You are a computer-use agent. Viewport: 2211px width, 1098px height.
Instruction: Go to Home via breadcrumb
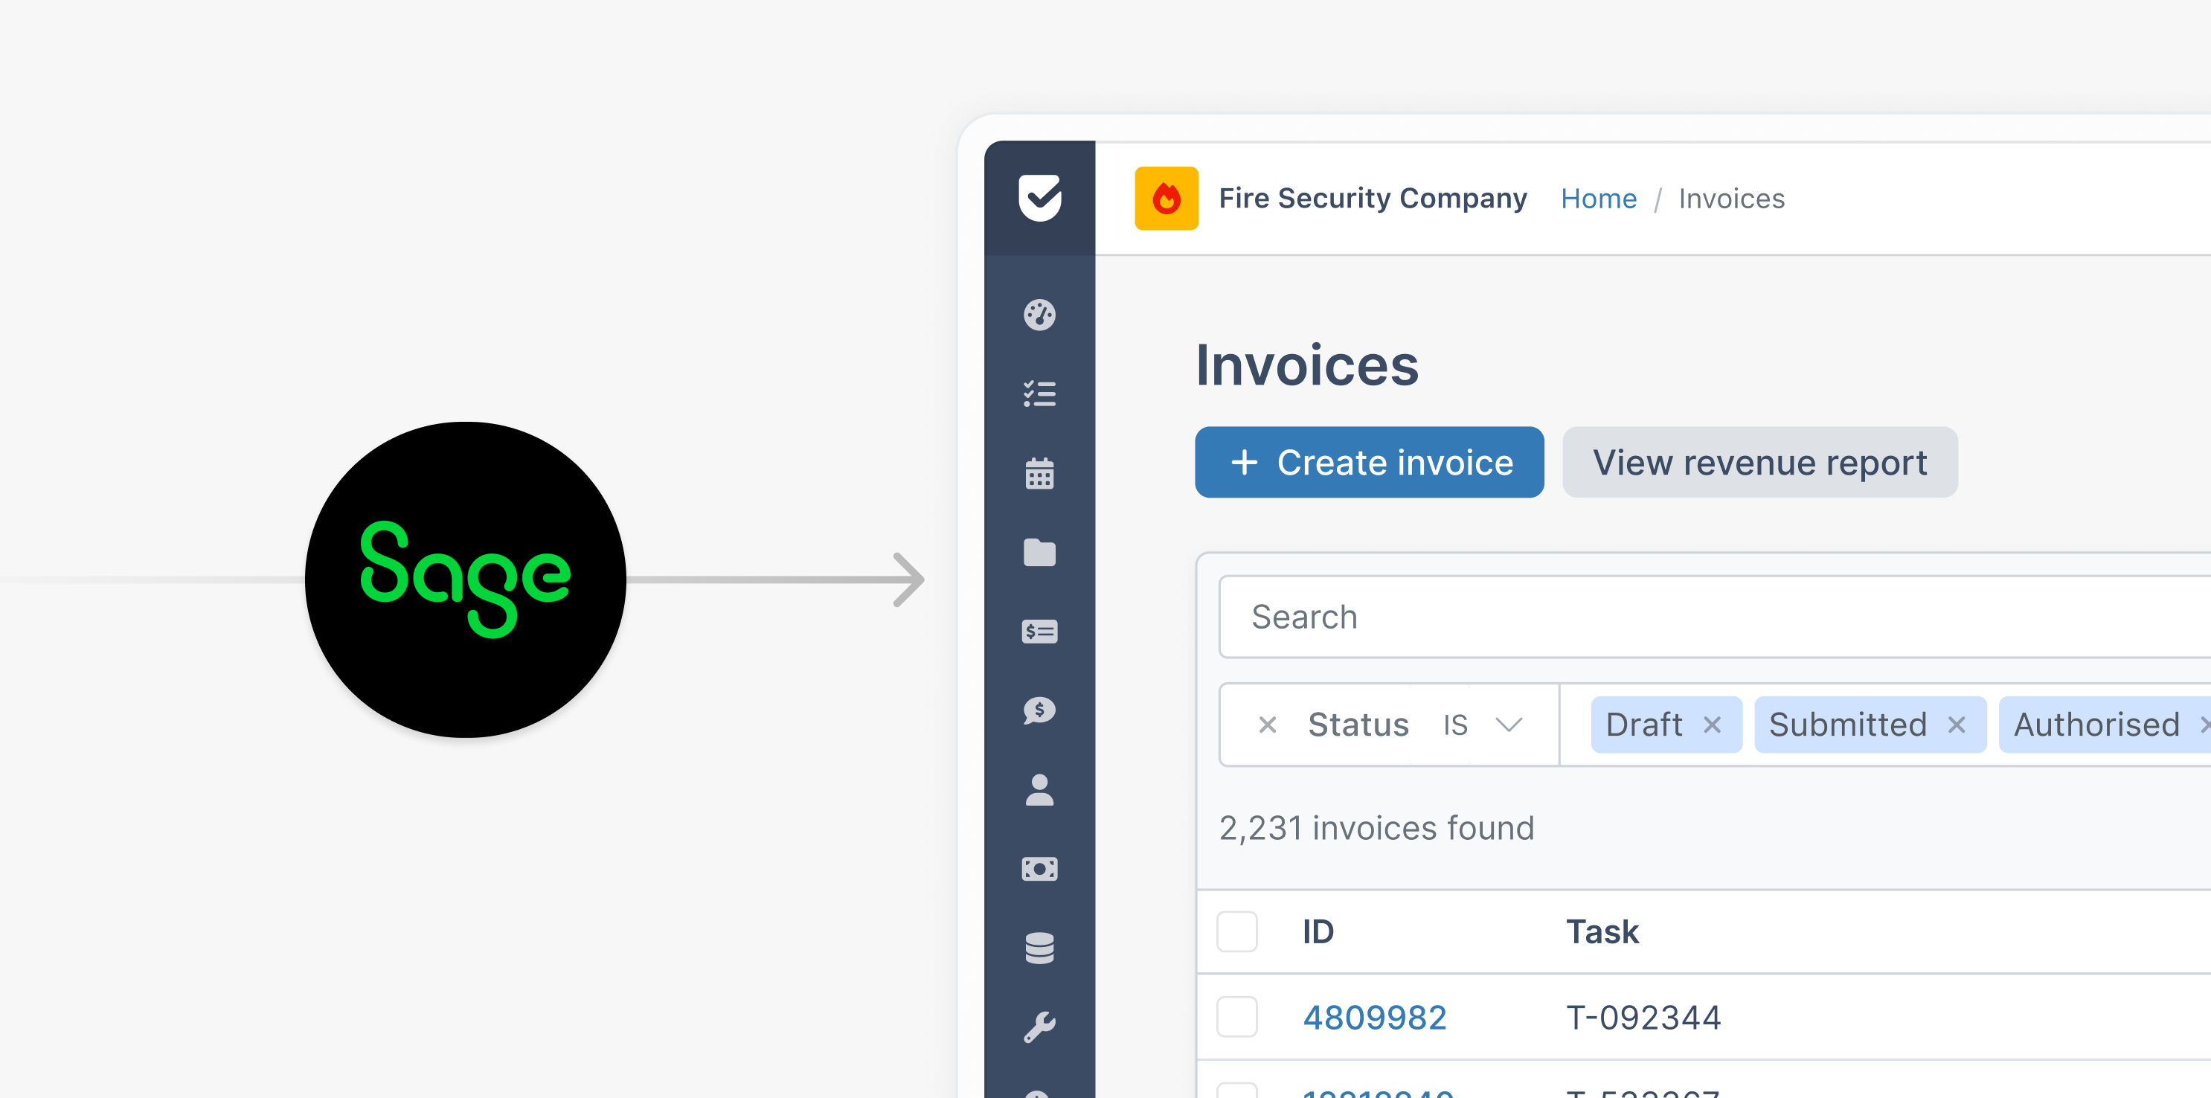pos(1598,199)
